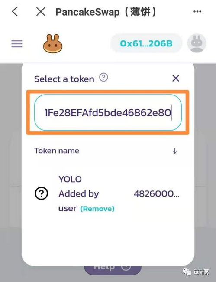Tap the PancakeSwap page title text

(106, 12)
